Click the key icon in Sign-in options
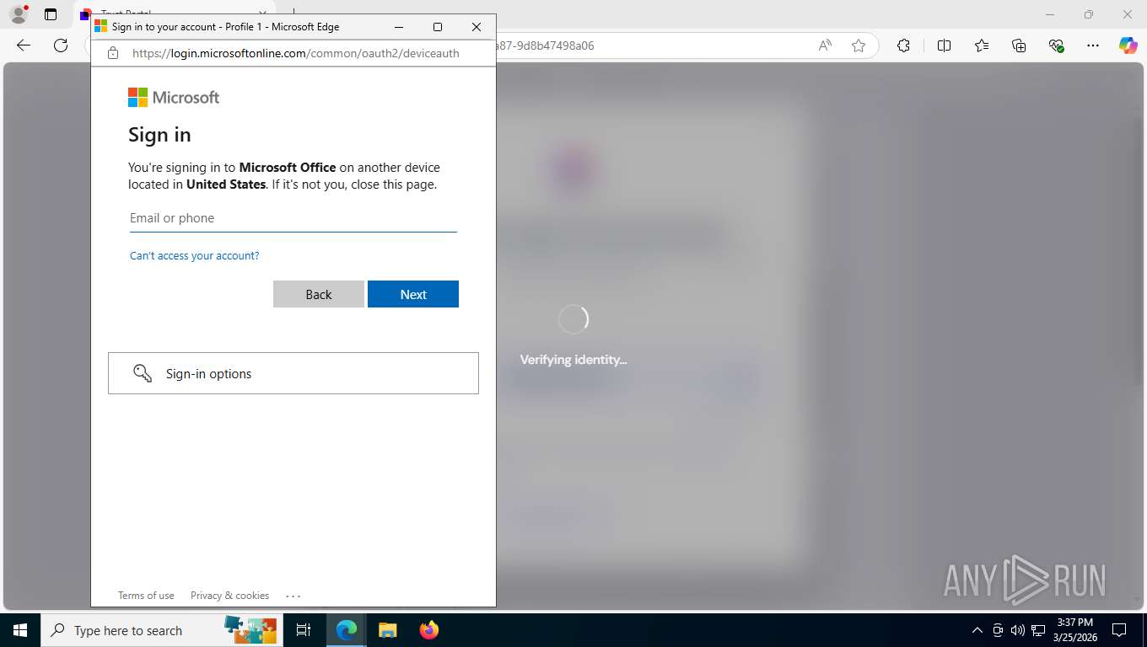The image size is (1147, 647). click(143, 373)
